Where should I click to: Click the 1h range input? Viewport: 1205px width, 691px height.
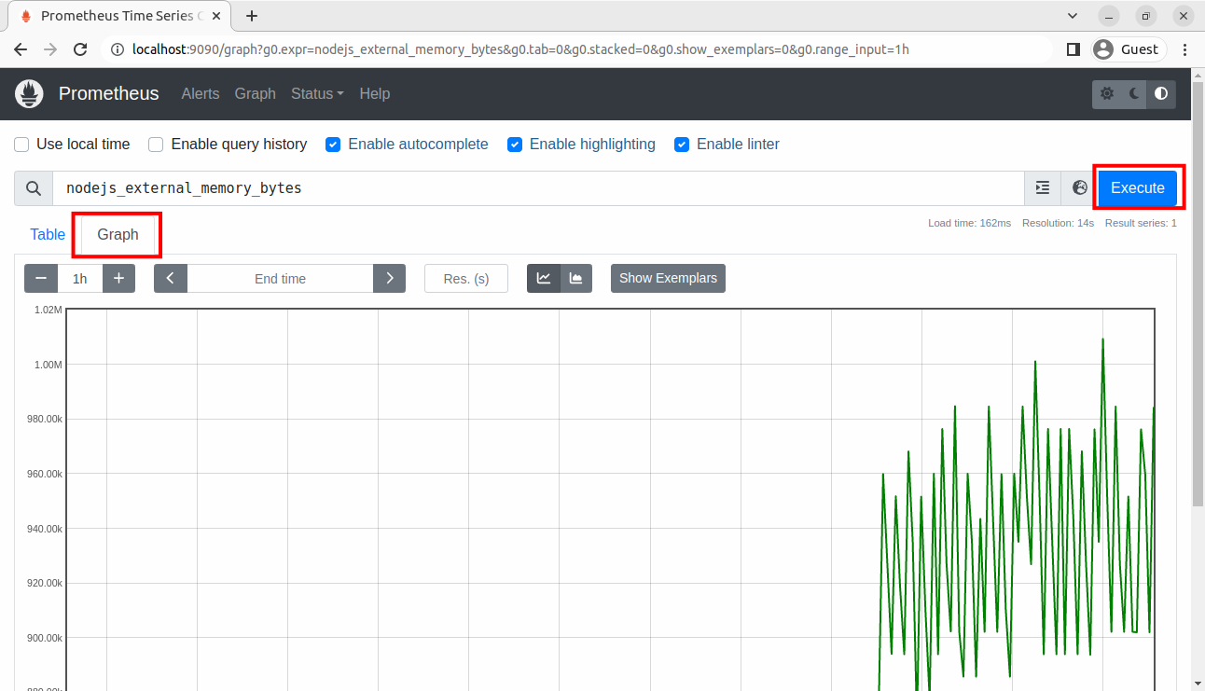pyautogui.click(x=80, y=279)
